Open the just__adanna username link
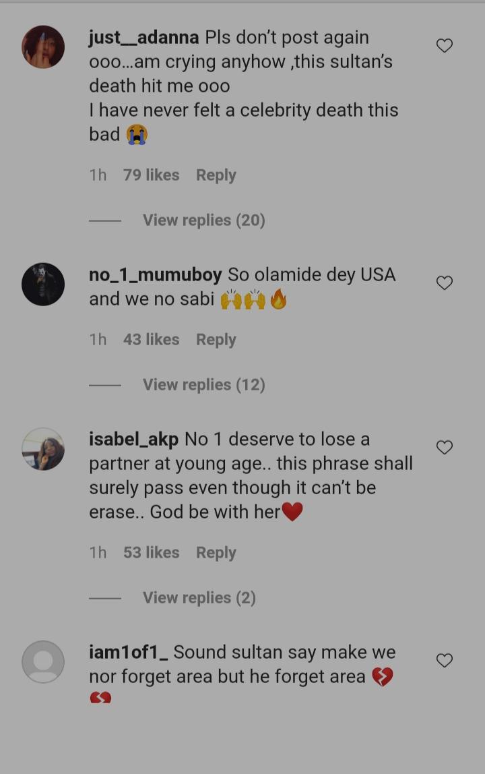 (x=143, y=38)
